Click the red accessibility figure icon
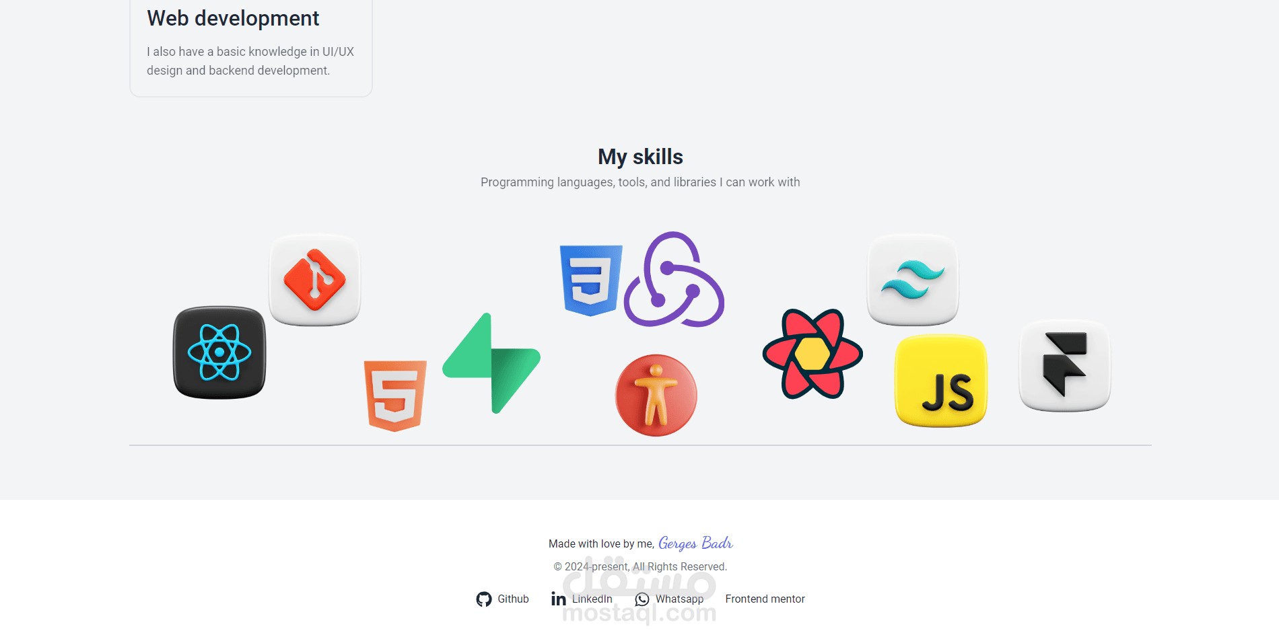 (x=656, y=396)
